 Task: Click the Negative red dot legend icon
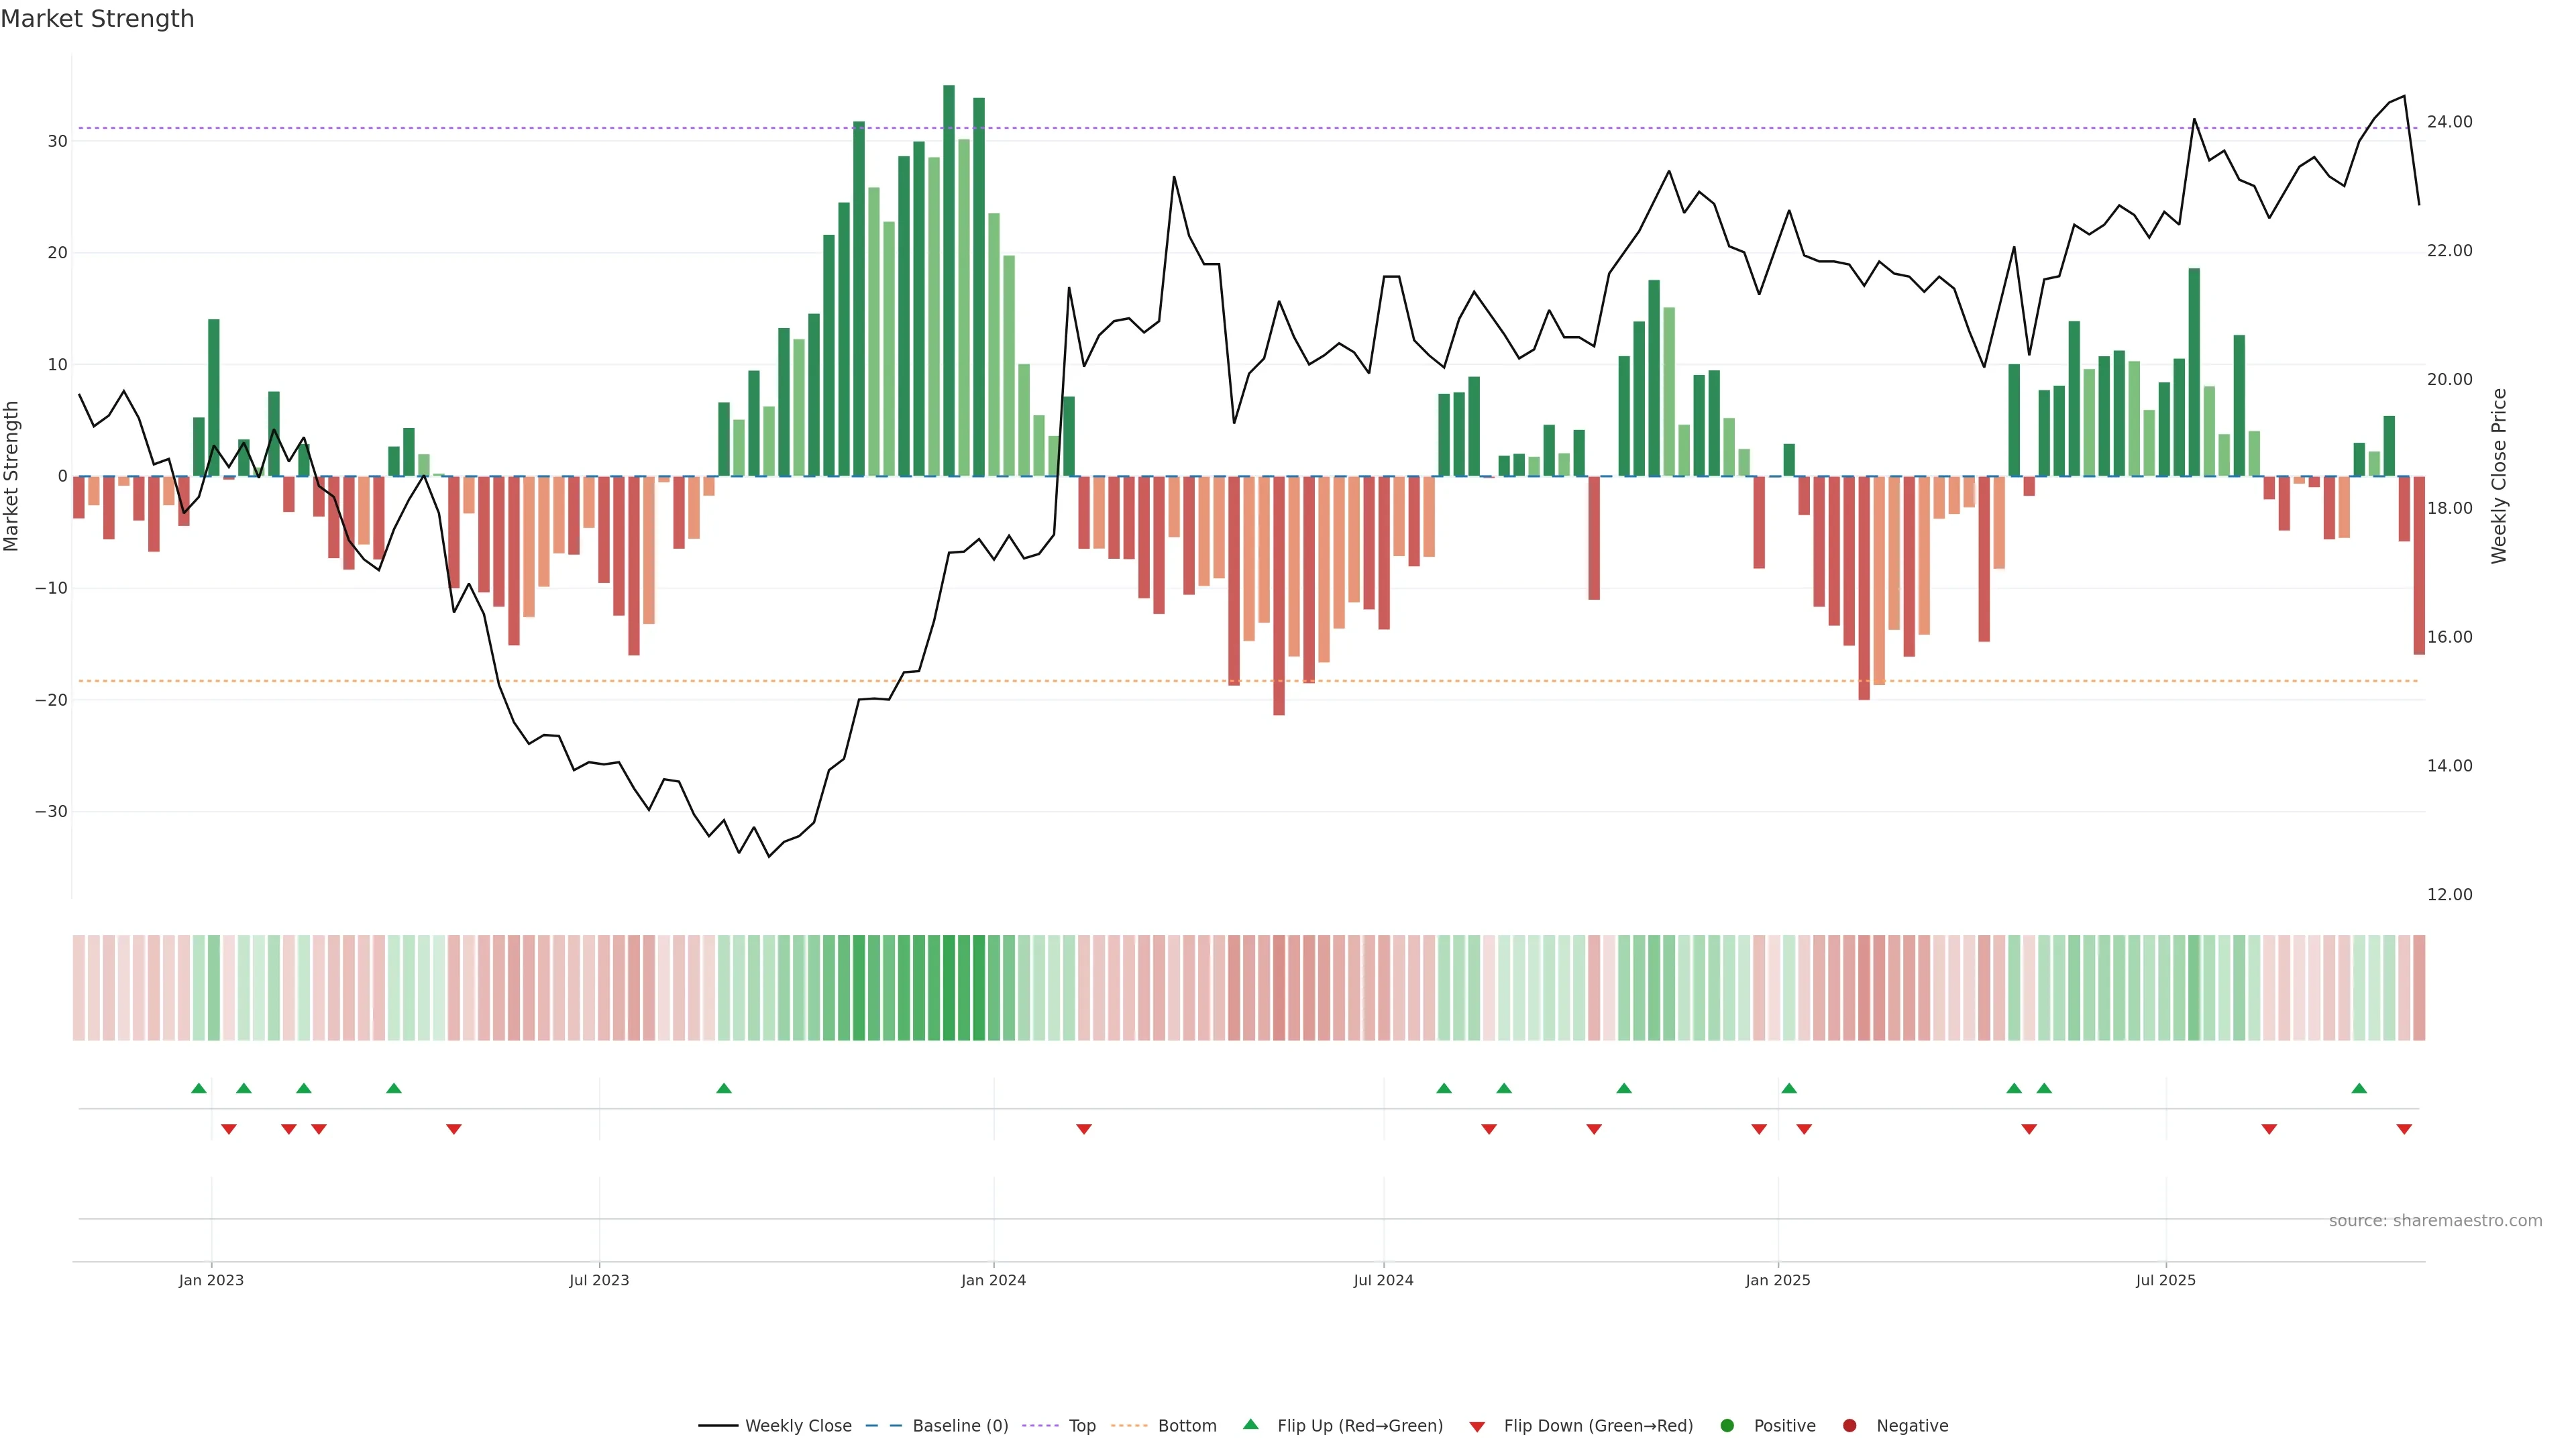(1849, 1426)
